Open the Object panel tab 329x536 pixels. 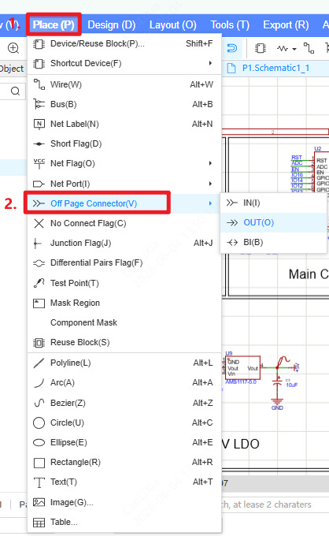coord(12,69)
